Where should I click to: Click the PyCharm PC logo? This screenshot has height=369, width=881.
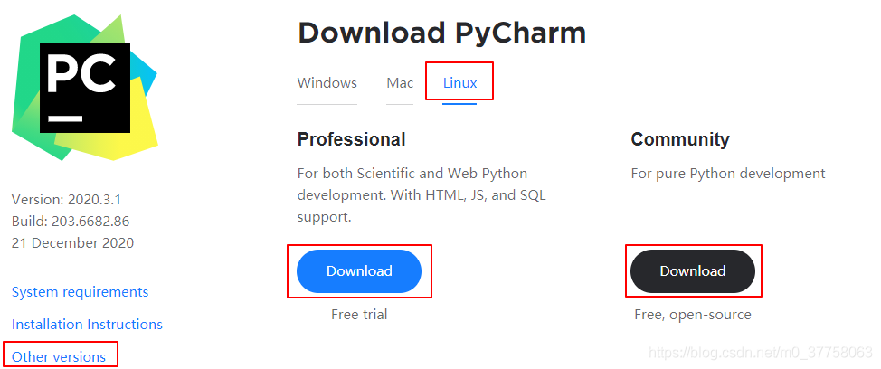(x=84, y=88)
